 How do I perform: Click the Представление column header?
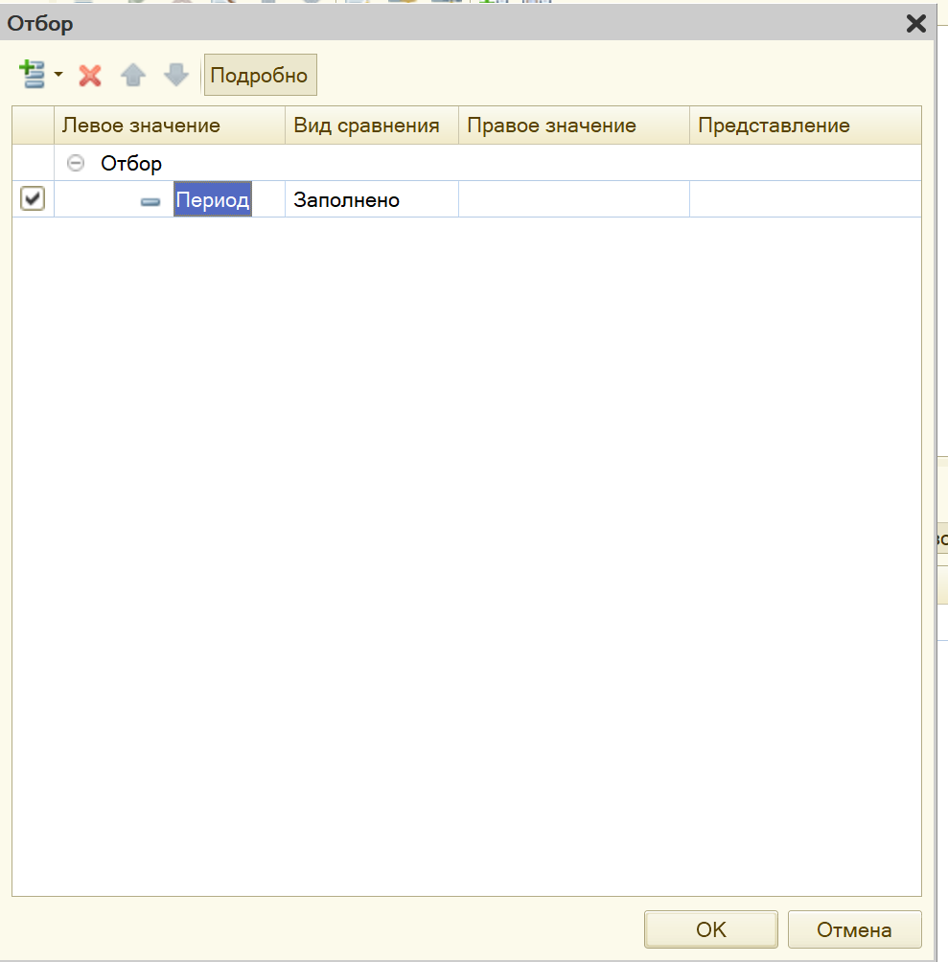point(805,126)
